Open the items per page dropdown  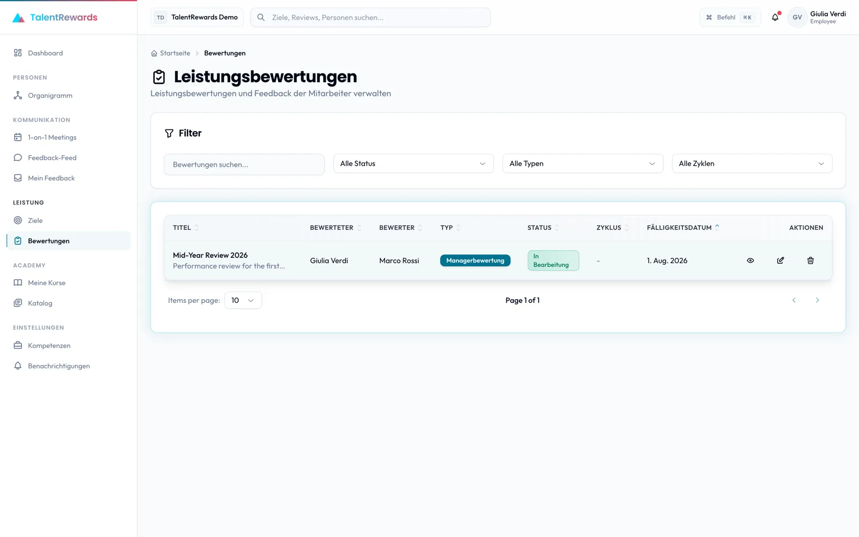click(243, 300)
